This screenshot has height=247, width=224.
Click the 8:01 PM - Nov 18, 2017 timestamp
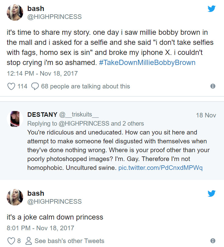click(x=41, y=228)
